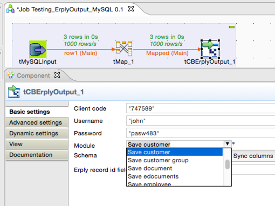Viewport: 275px width, 206px height.
Task: Click the tMySQLInput label text
Action: point(38,61)
